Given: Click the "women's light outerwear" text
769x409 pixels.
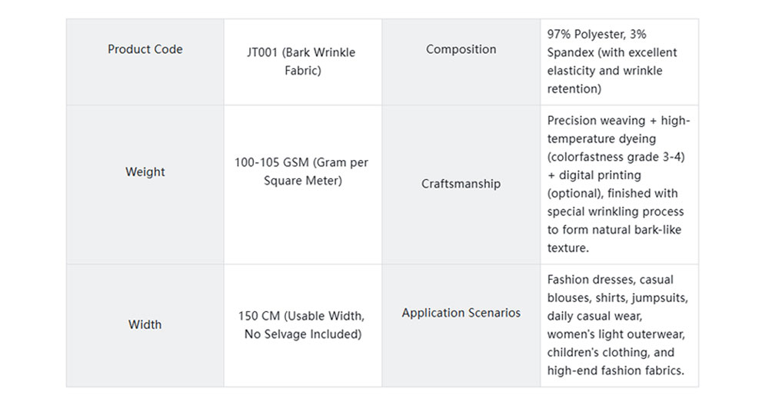Looking at the screenshot, I should click(x=615, y=334).
